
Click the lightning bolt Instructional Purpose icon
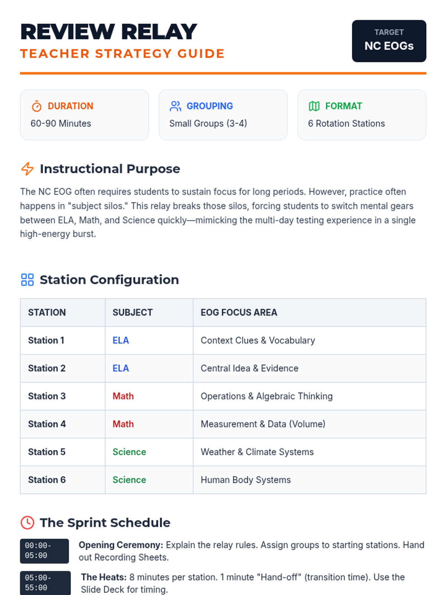[28, 169]
